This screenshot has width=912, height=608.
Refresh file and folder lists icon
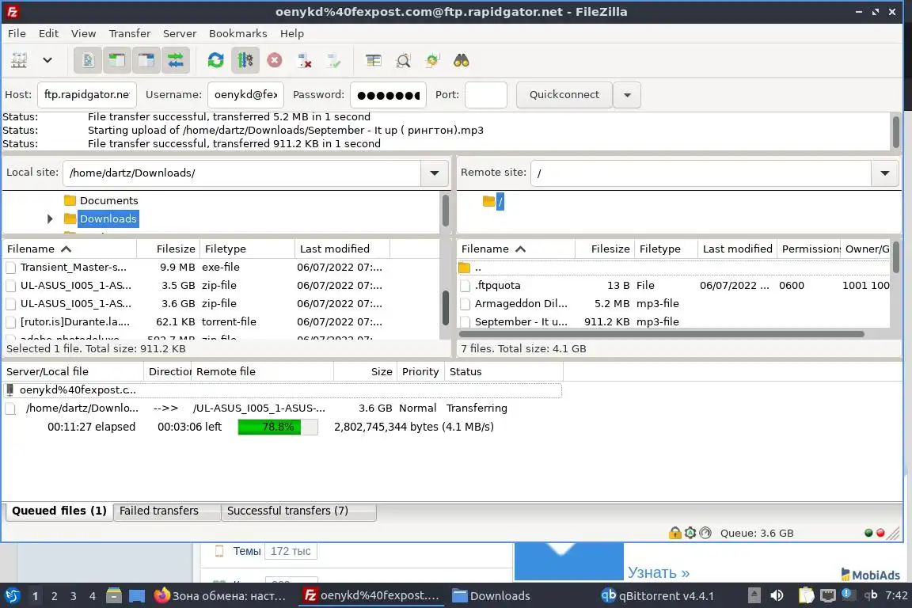(x=216, y=60)
